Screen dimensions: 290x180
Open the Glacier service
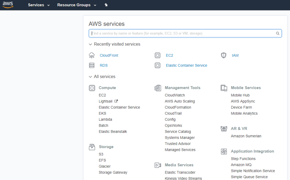[105, 166]
